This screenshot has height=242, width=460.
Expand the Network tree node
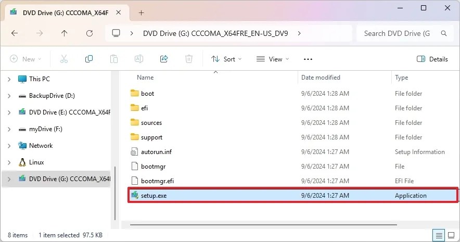(9, 146)
